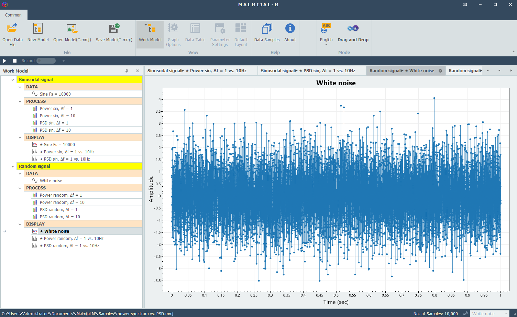
Task: Select PSD sin, Δf = 1 process
Action: click(87, 123)
